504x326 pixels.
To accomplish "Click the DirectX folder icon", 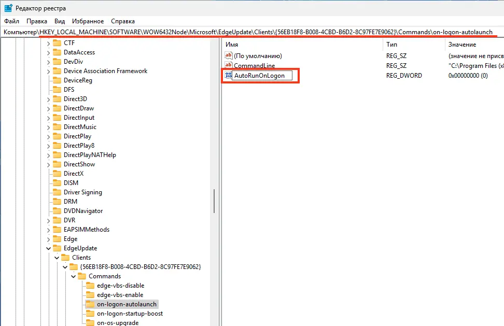I will (x=57, y=174).
